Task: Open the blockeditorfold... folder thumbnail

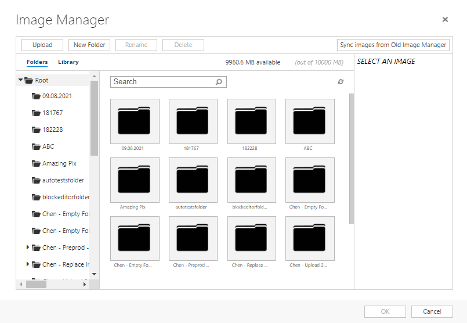Action: (252, 180)
